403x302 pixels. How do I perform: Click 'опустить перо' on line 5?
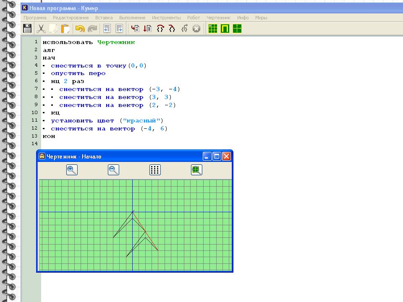78,73
